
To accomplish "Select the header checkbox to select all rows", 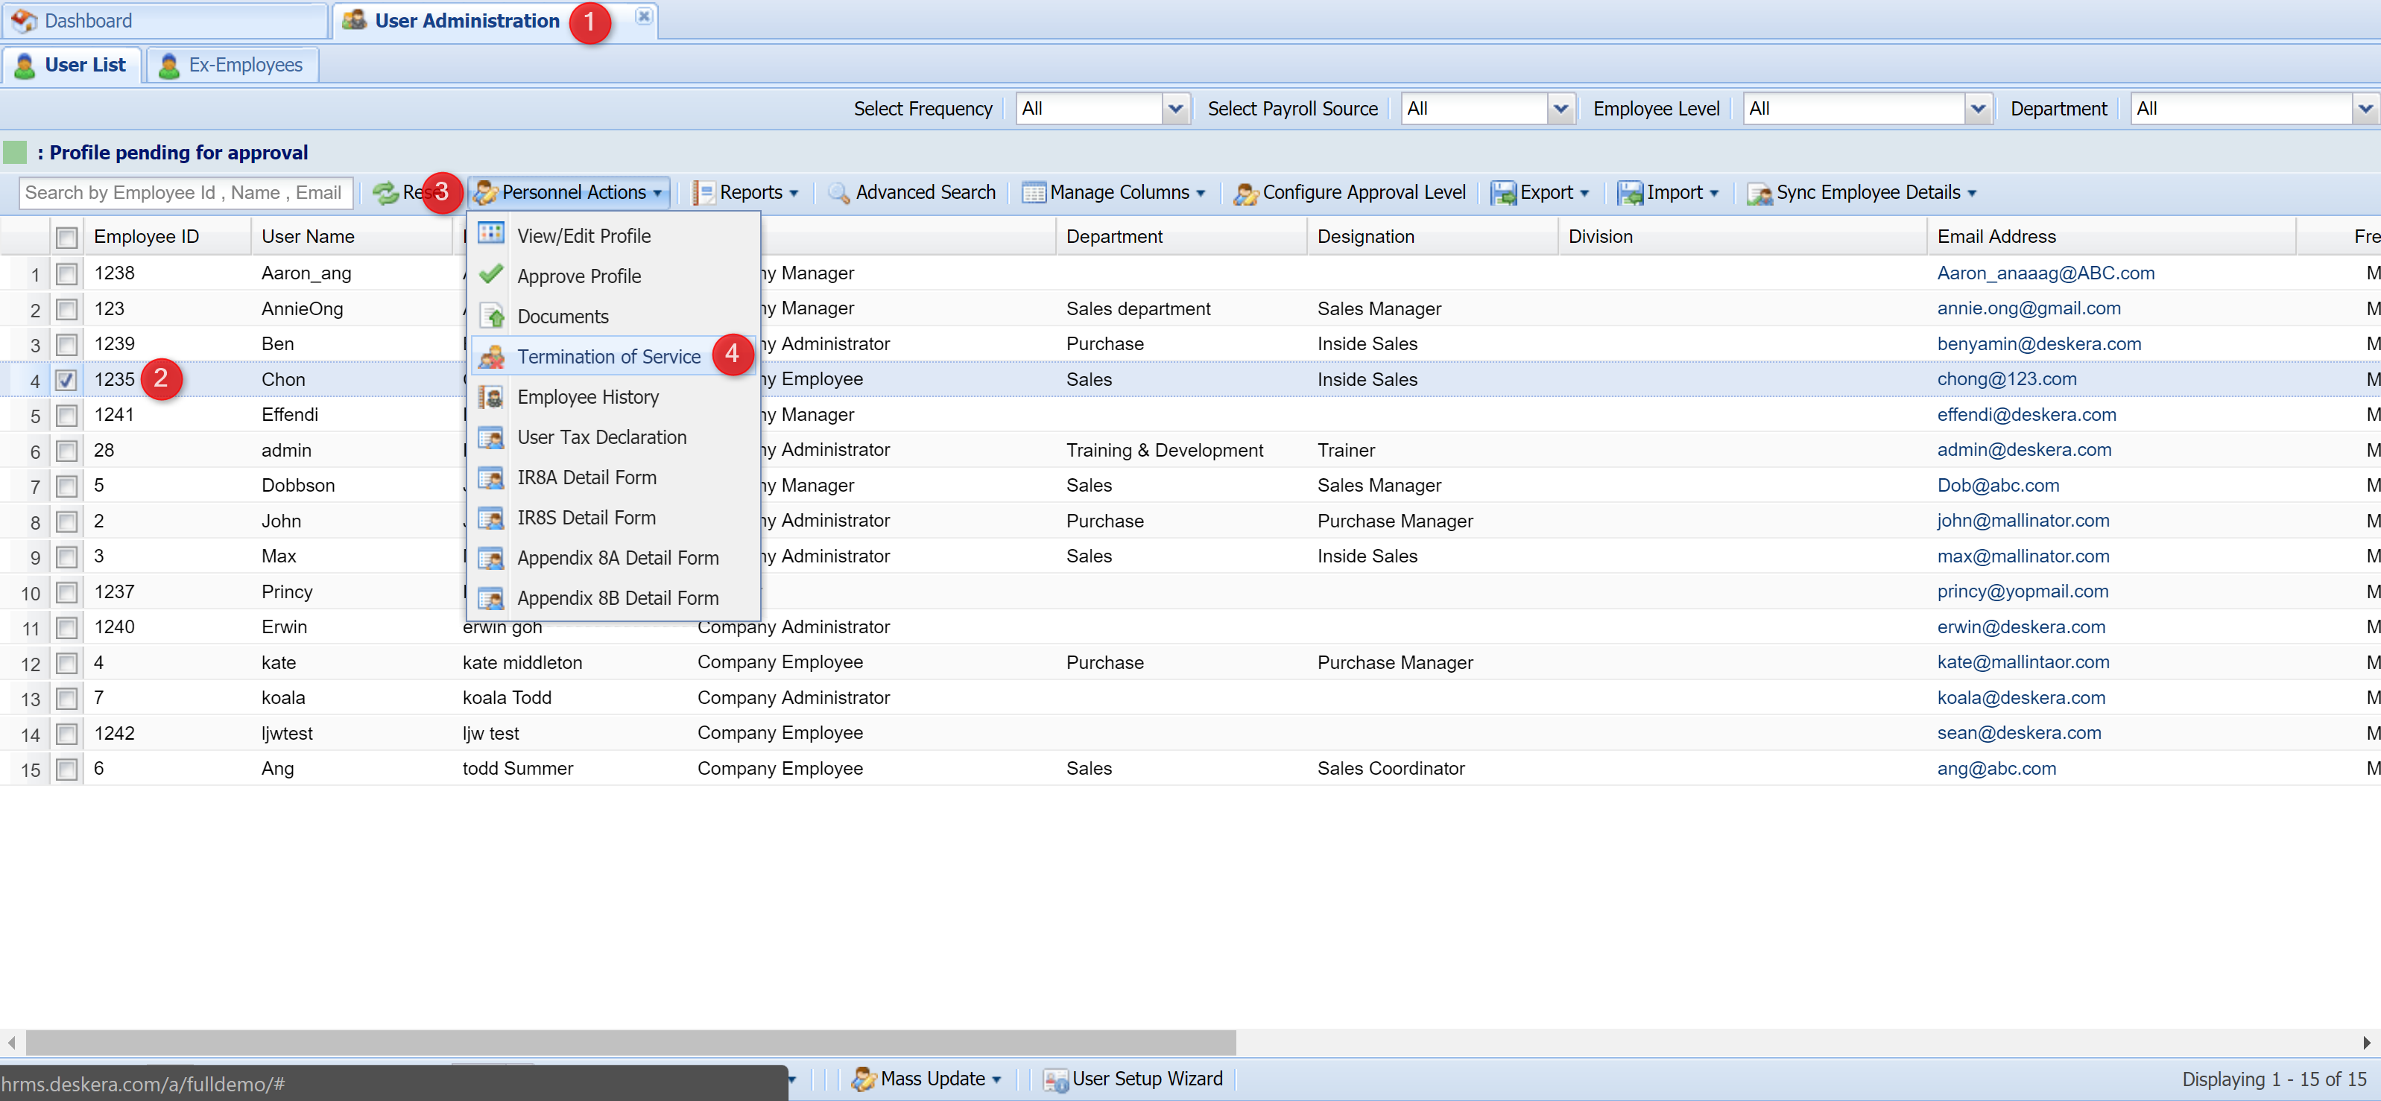I will pyautogui.click(x=66, y=236).
